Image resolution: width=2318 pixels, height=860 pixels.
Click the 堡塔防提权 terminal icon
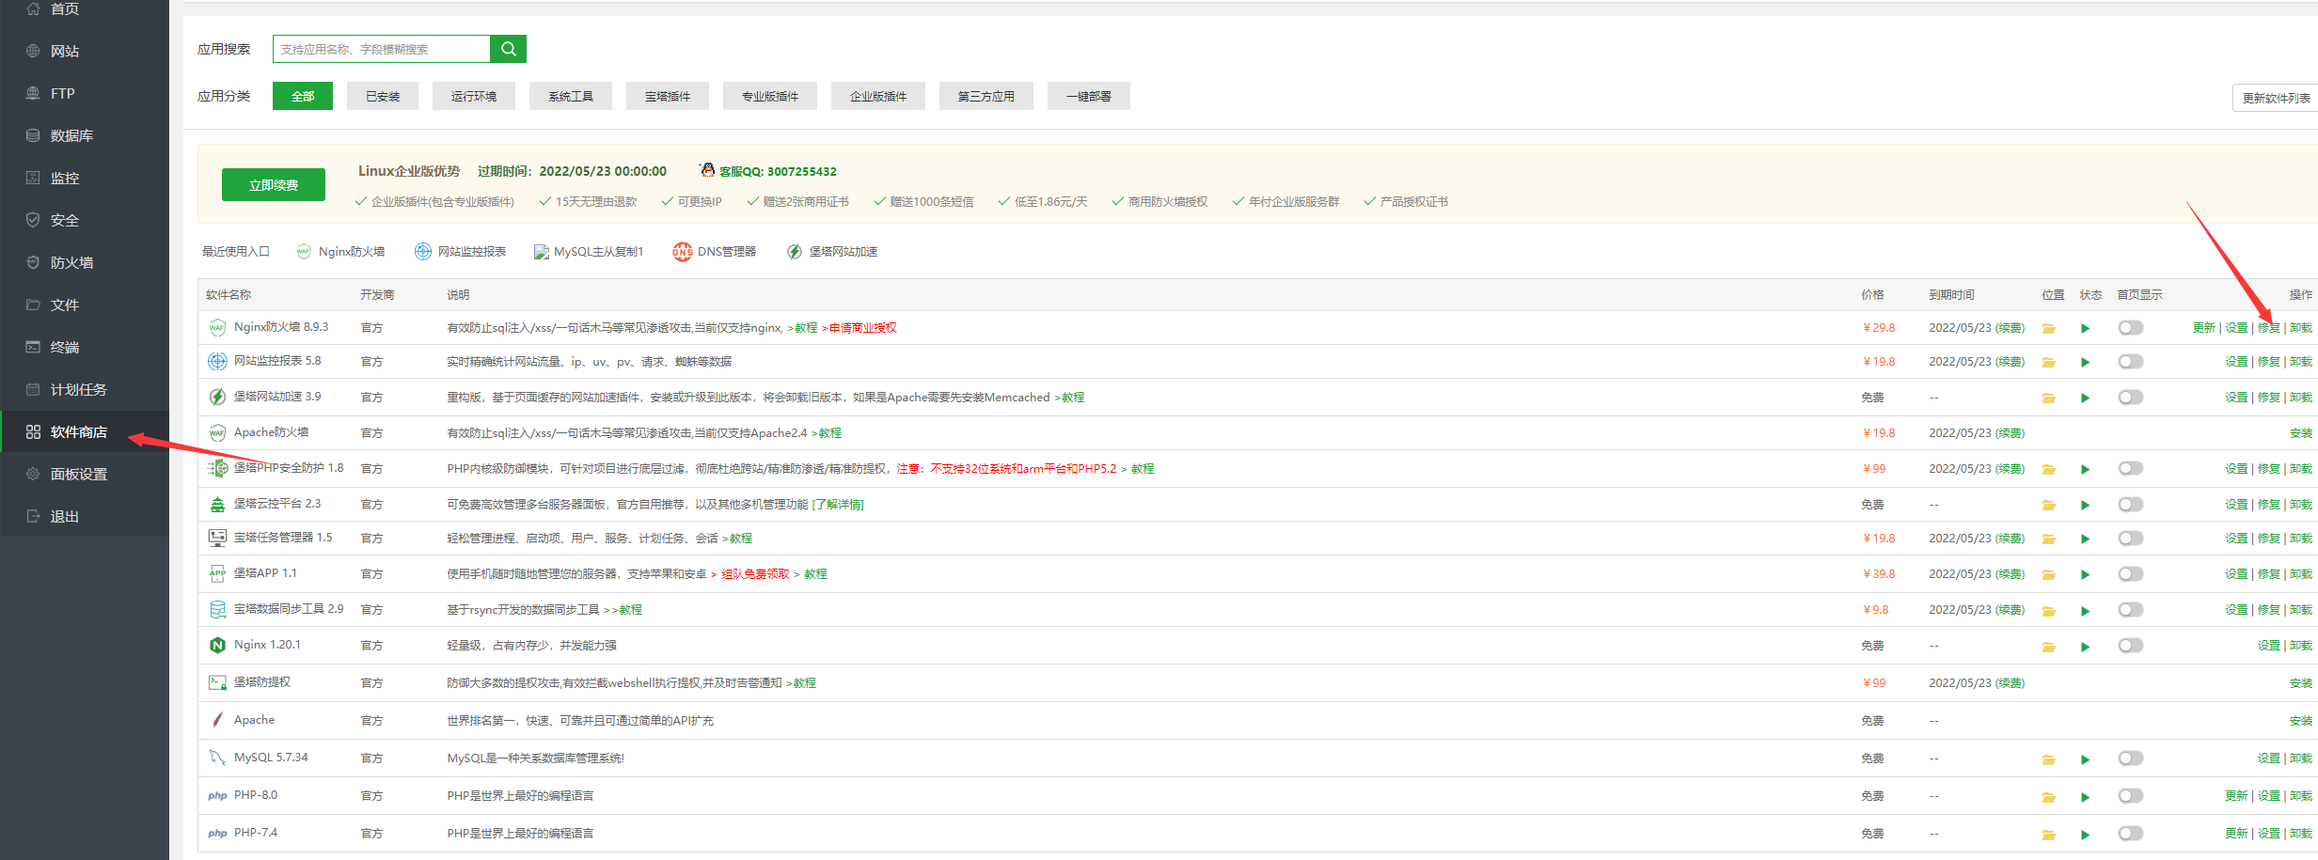coord(217,682)
